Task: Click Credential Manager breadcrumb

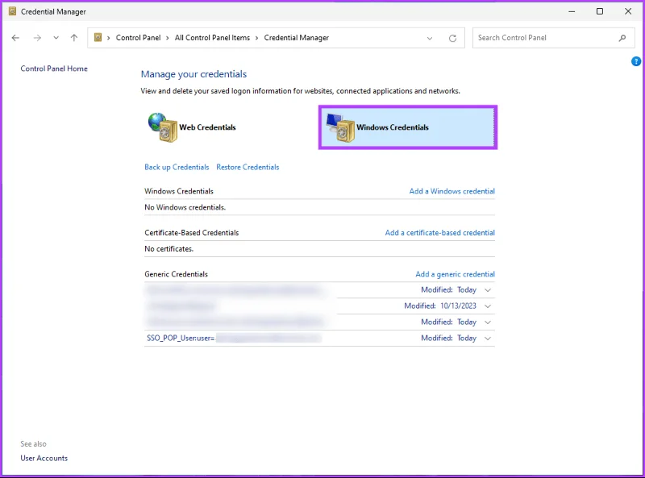Action: coord(296,38)
